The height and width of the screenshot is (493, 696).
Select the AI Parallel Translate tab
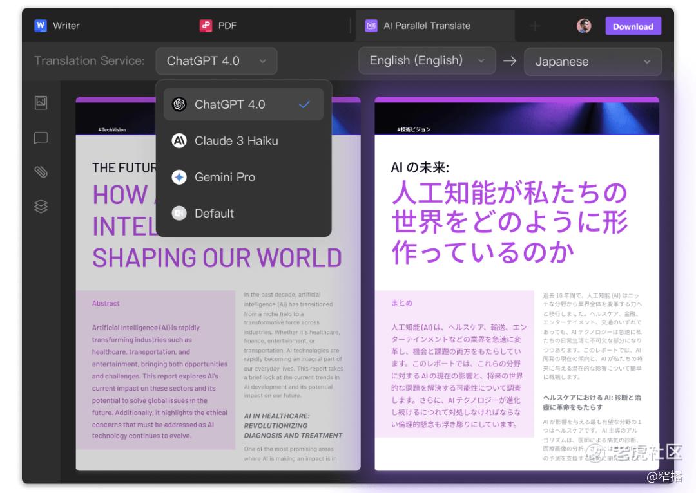434,26
